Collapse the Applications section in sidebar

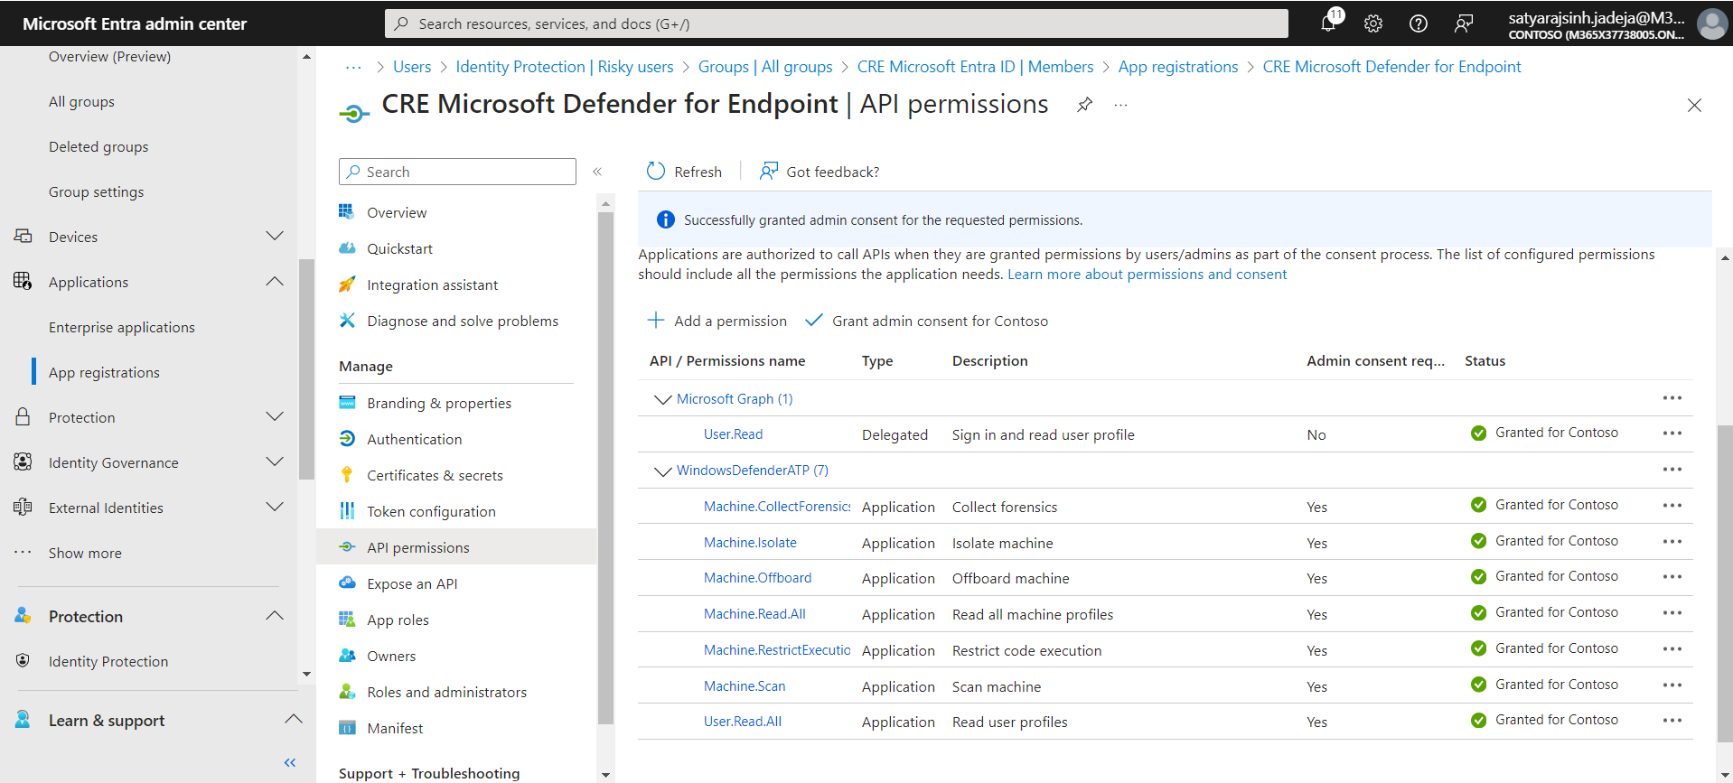275,281
